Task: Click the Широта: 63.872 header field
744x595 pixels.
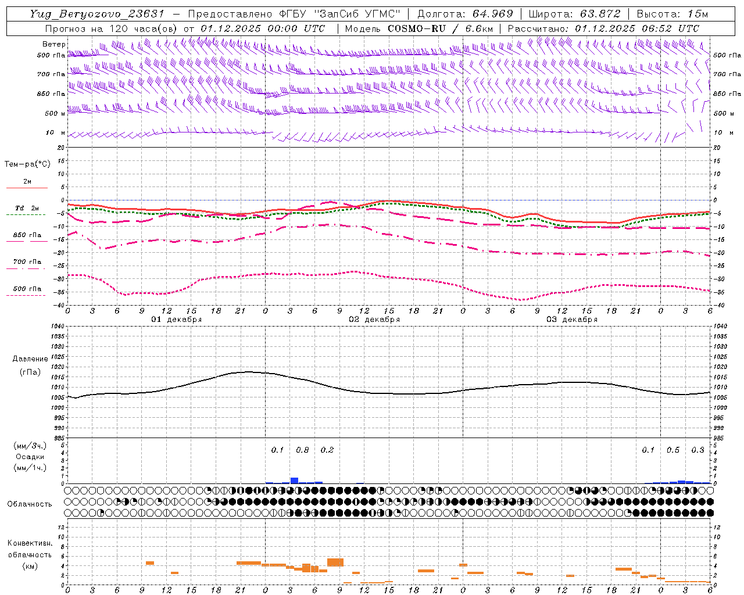Action: tap(574, 14)
